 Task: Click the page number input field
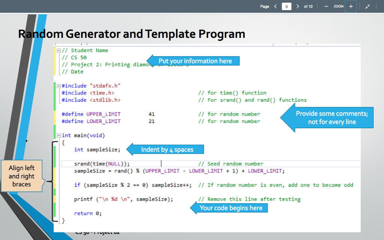coord(286,6)
